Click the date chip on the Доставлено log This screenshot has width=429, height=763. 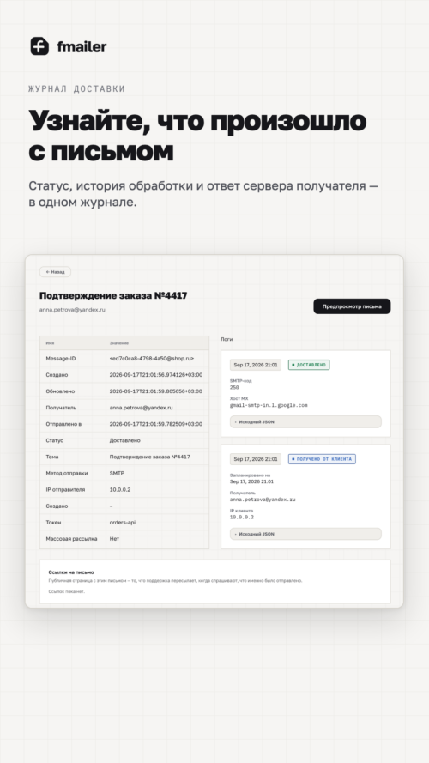click(x=256, y=365)
